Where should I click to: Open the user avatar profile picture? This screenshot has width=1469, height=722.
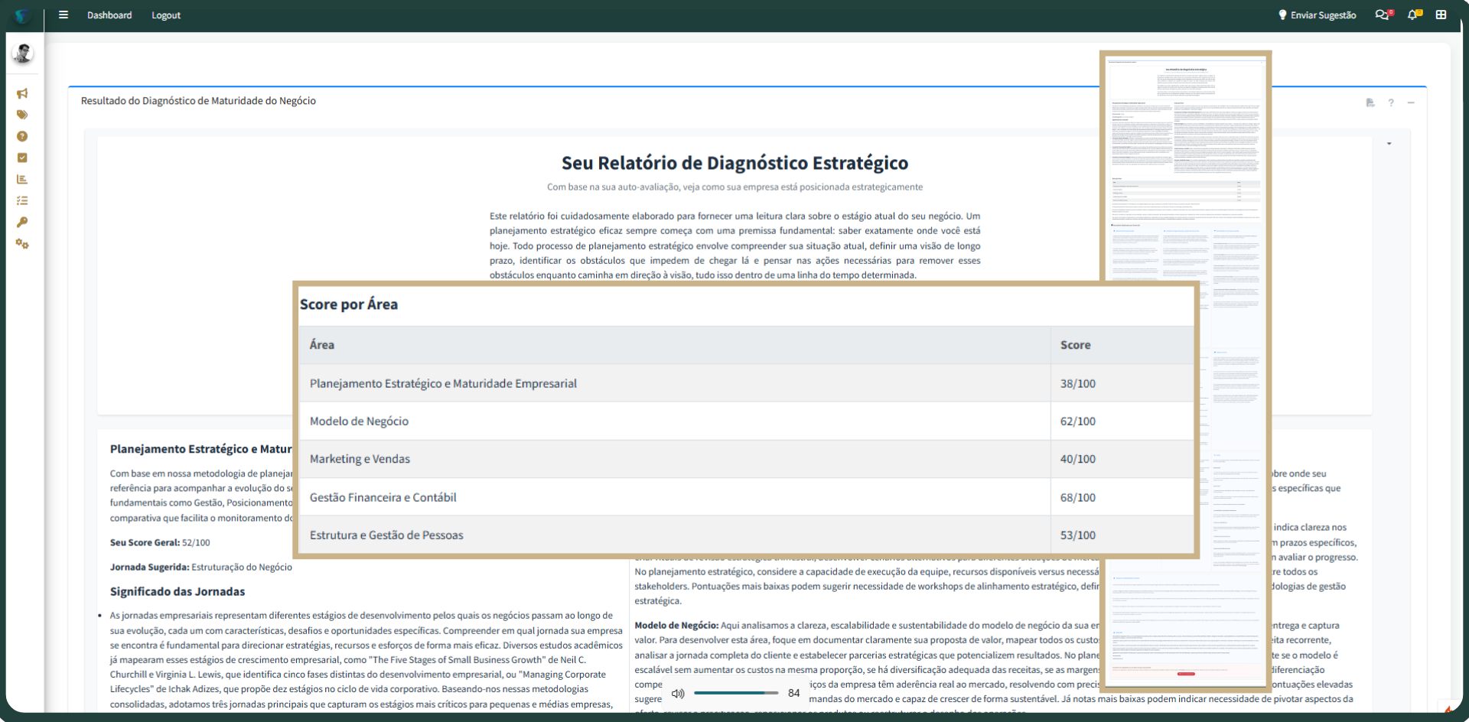pyautogui.click(x=23, y=54)
